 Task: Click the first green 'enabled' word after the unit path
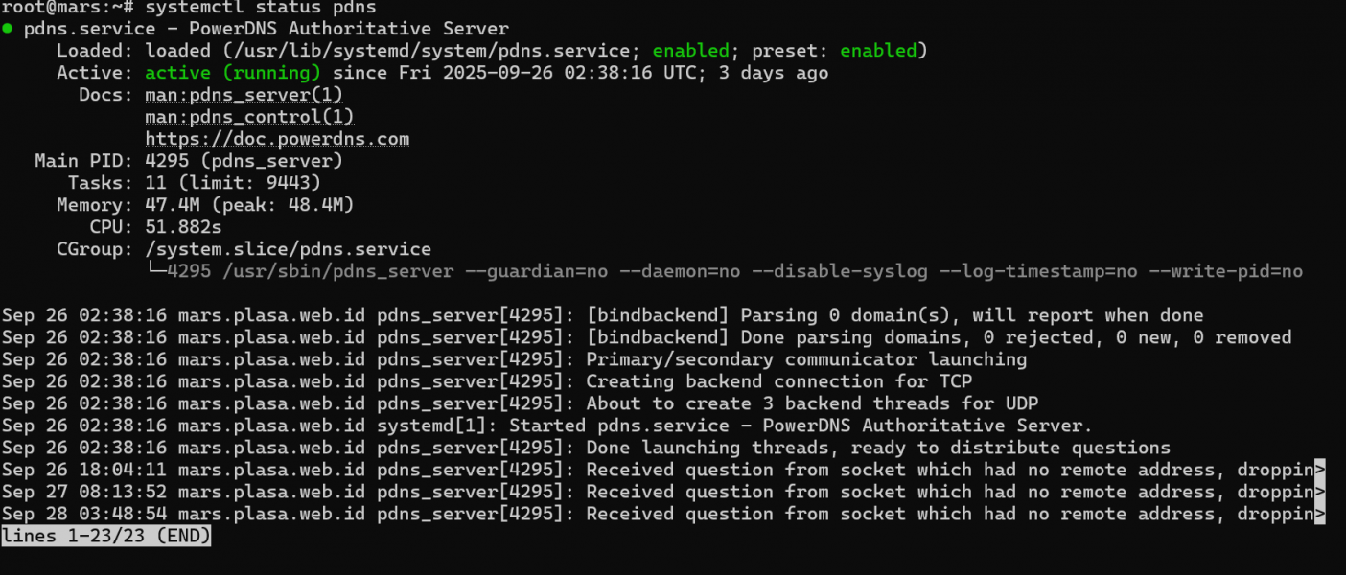click(x=691, y=51)
